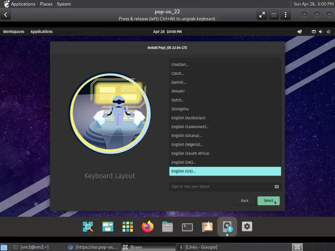Open Pop!_Shop rocket icon in dock

click(207, 226)
